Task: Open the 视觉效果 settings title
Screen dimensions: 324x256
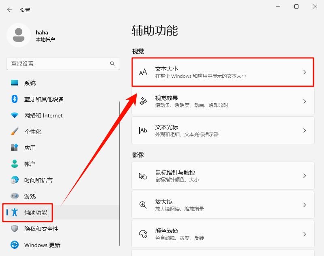Action: [x=167, y=98]
